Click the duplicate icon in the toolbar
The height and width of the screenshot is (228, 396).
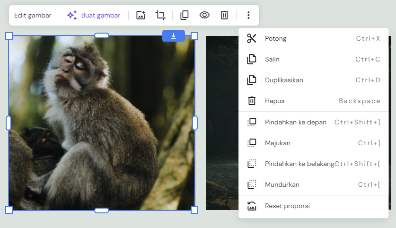[x=185, y=15]
